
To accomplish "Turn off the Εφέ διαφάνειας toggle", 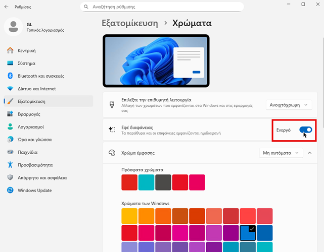I will 305,130.
